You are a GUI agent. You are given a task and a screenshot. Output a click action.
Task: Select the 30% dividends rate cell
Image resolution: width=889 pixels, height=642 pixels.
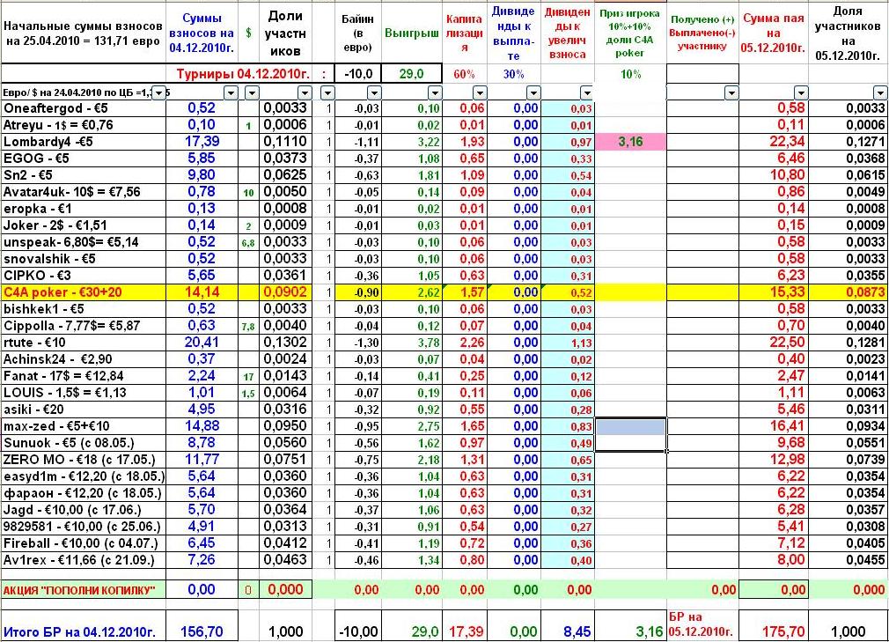[x=514, y=74]
